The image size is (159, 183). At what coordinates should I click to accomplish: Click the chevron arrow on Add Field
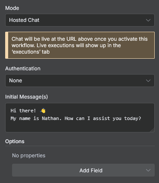(148, 170)
